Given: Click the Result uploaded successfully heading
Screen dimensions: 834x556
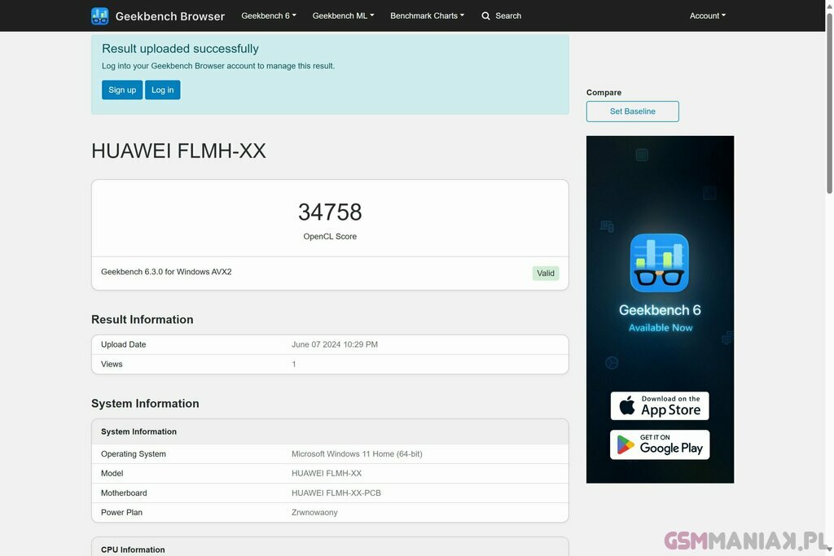Looking at the screenshot, I should (180, 48).
